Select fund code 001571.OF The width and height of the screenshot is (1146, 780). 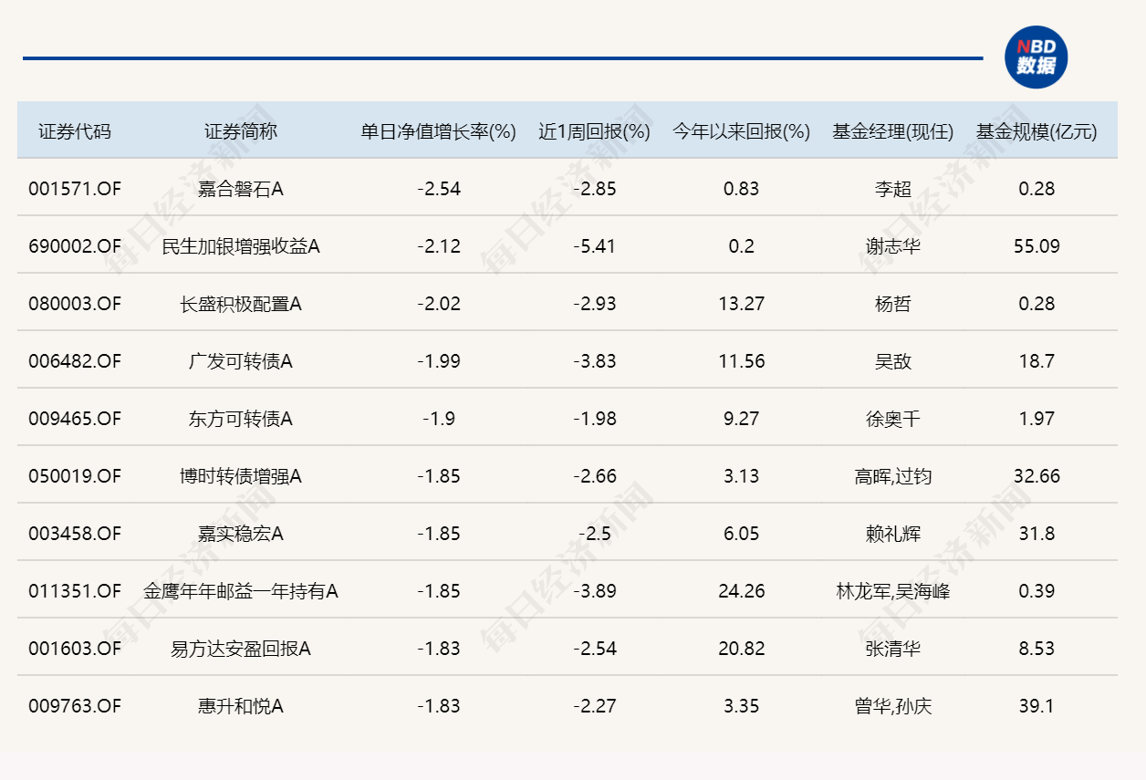click(75, 189)
